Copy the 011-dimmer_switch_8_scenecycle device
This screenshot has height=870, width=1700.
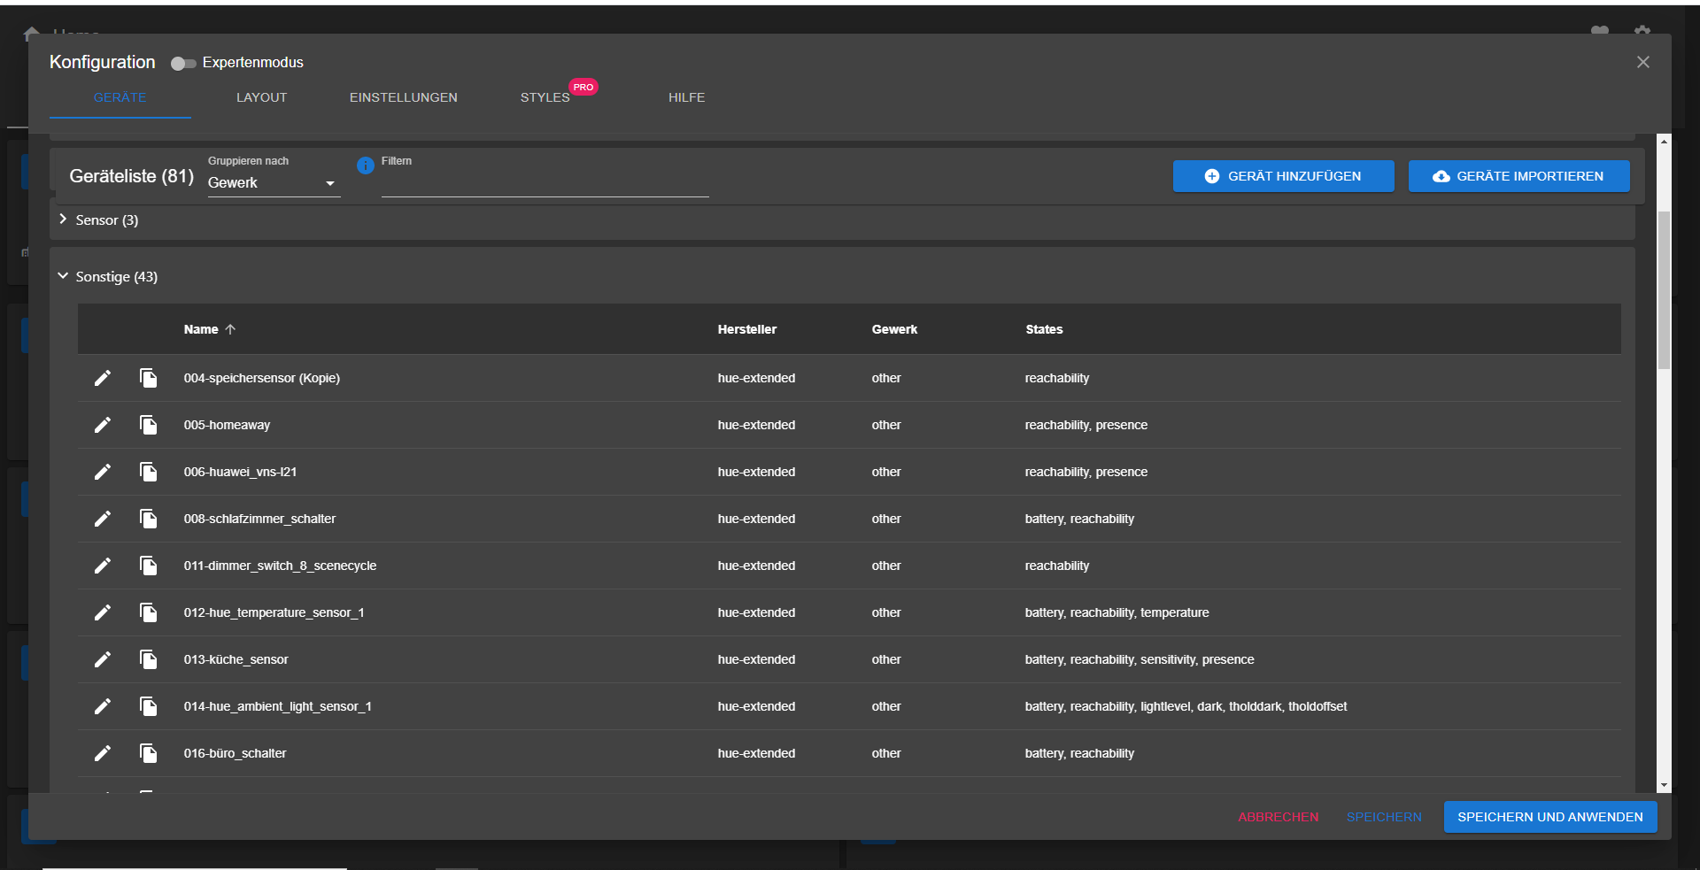coord(148,566)
